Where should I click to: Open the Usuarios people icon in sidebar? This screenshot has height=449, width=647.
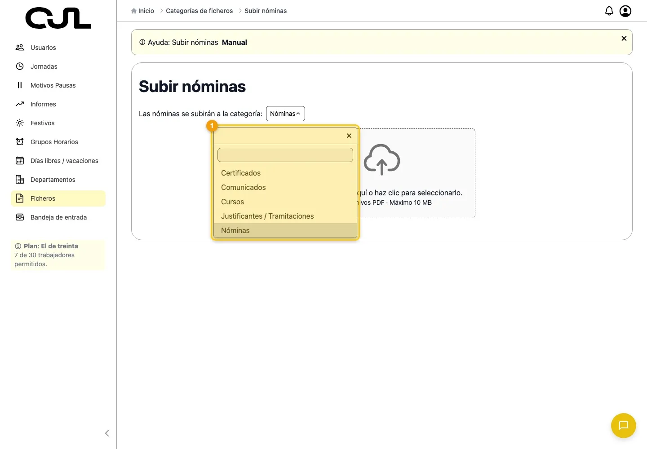(x=20, y=48)
